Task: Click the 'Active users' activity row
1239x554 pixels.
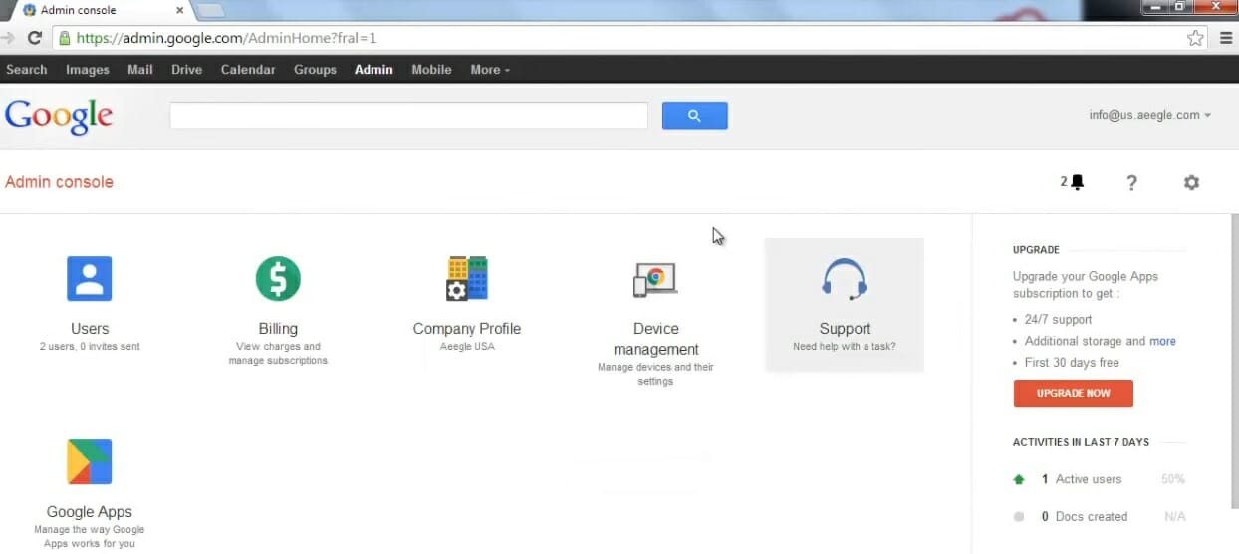Action: pos(1099,479)
